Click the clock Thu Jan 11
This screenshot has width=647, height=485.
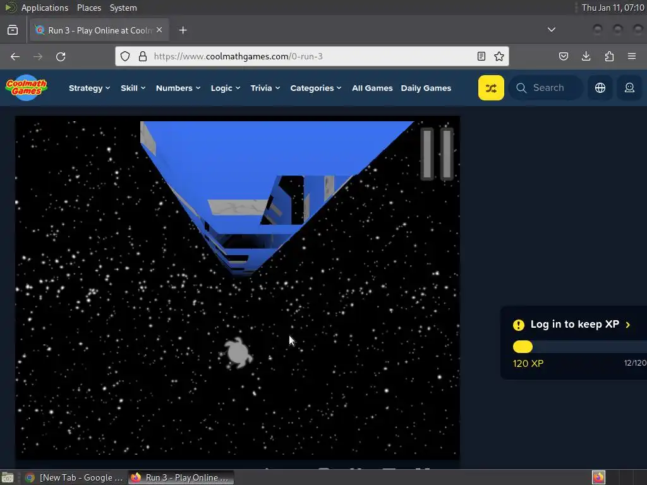pos(613,8)
